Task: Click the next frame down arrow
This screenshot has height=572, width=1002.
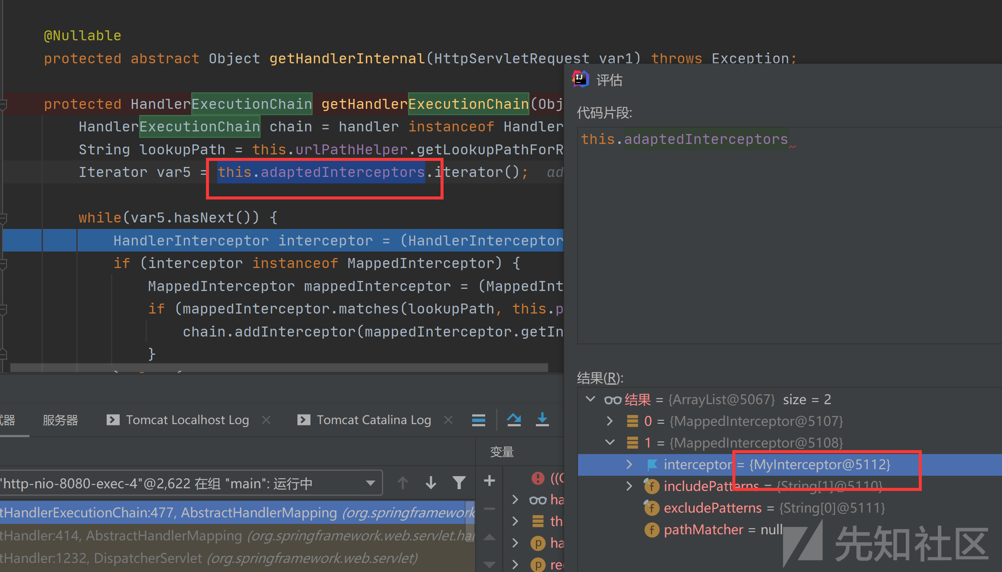Action: click(x=431, y=482)
